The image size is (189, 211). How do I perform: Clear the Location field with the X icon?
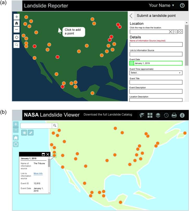point(171,32)
